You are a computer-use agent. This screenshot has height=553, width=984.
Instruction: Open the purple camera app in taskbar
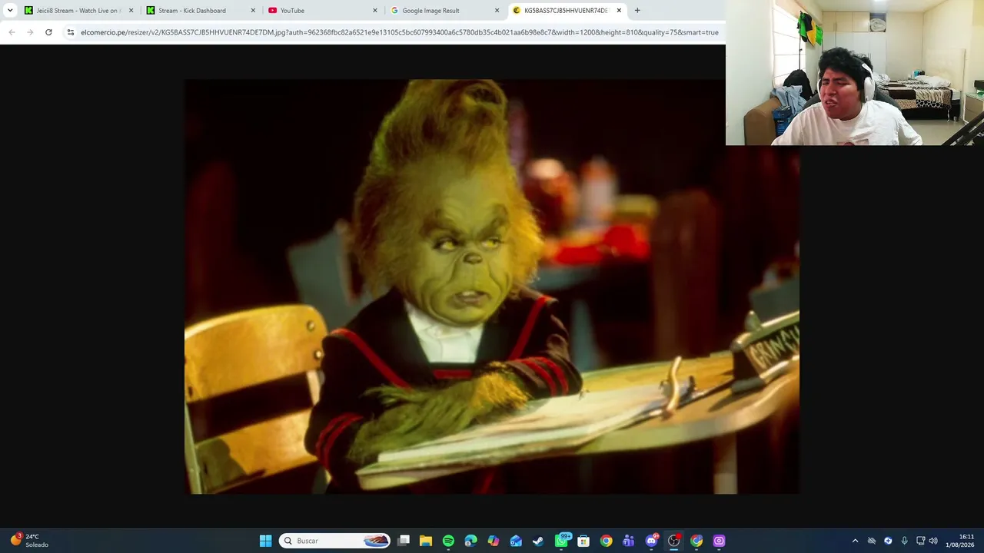(719, 541)
